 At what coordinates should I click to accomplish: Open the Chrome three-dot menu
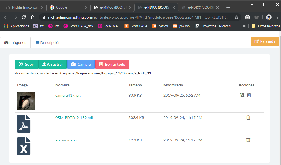(x=277, y=17)
